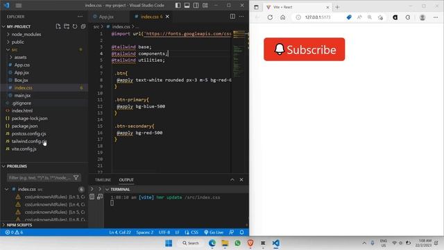This screenshot has width=444, height=250.
Task: Expand the public folder
Action: [17, 42]
